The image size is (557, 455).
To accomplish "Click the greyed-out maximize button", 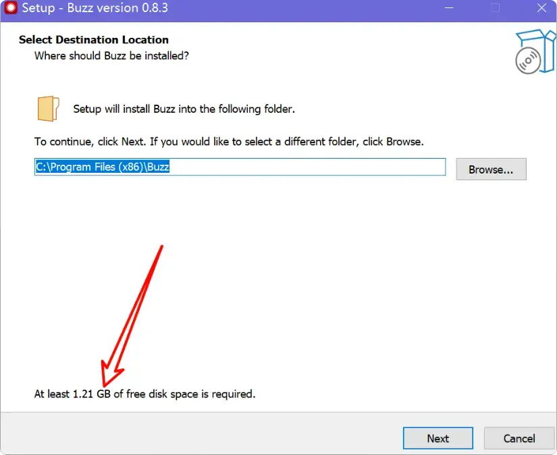I will point(495,9).
